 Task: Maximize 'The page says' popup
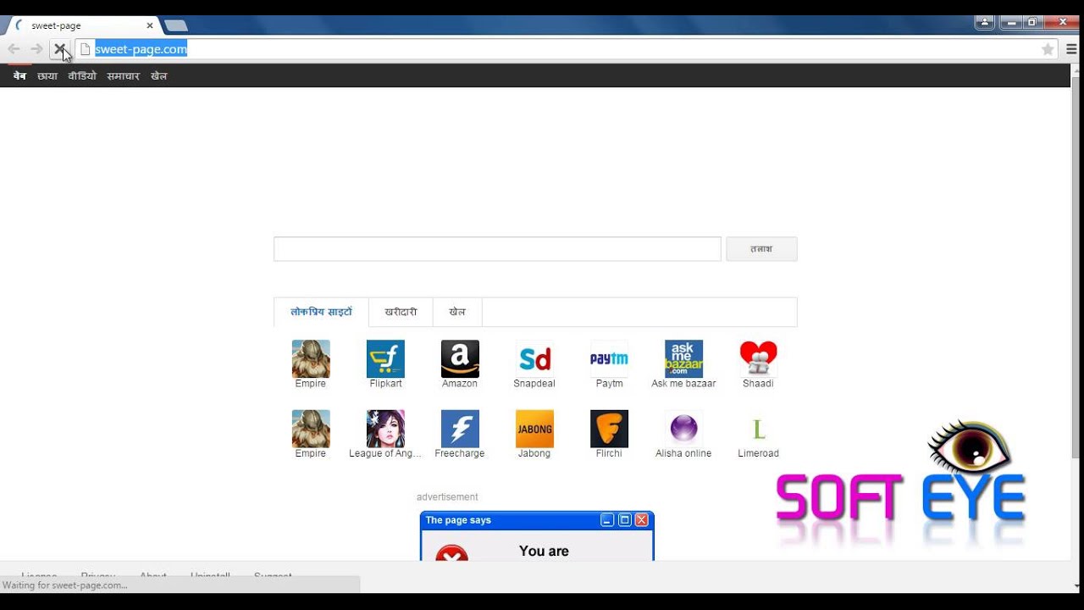coord(625,520)
